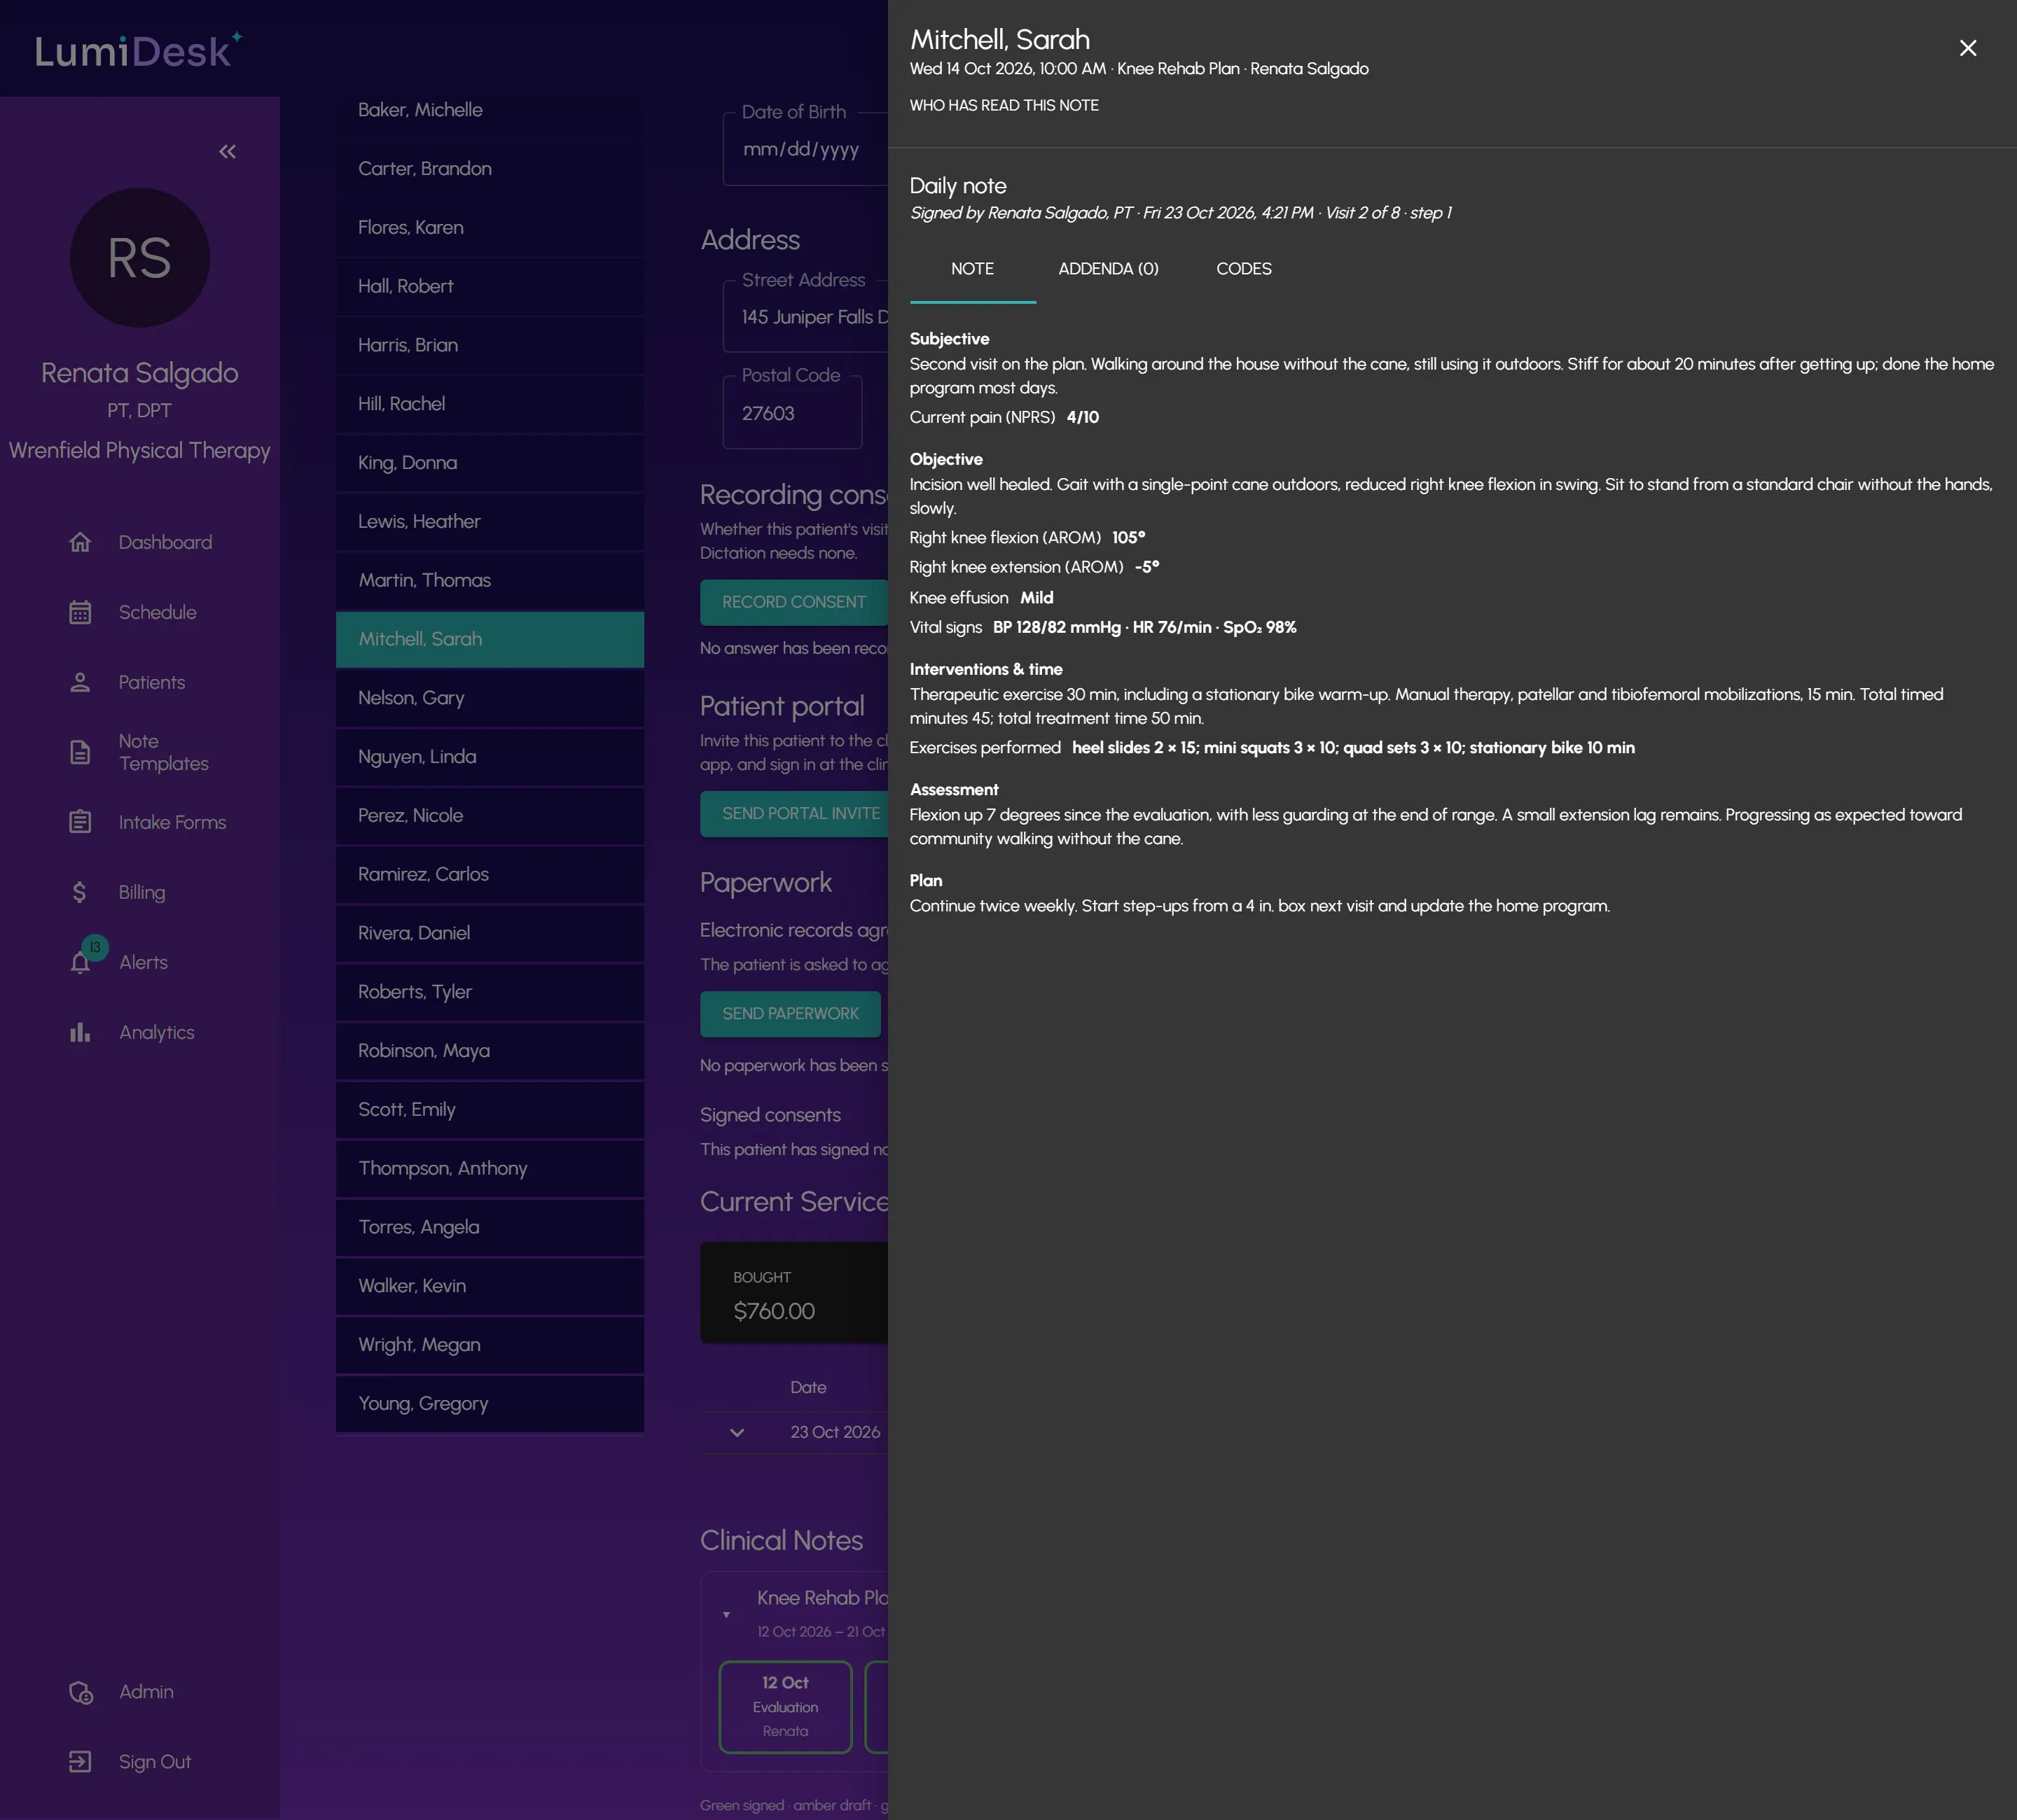Click the Sign Out icon
This screenshot has width=2017, height=1820.
click(x=80, y=1762)
